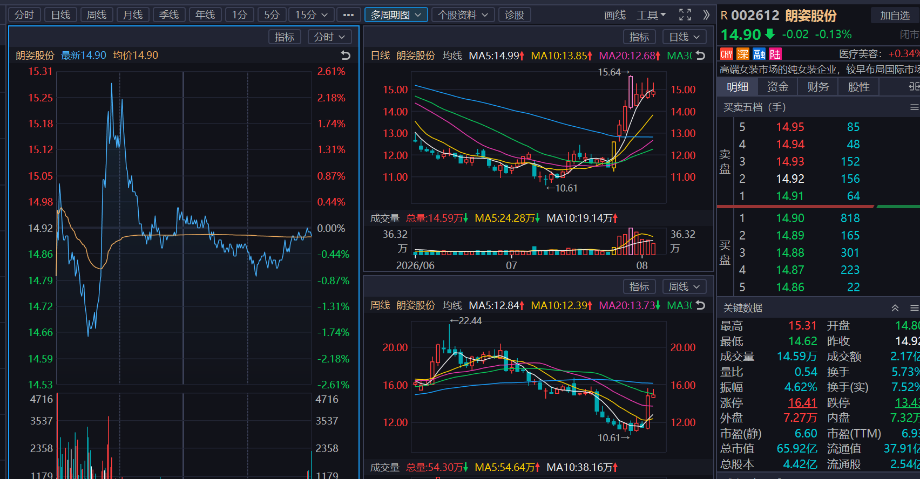Click the 深 Shenzhen badge icon
Screen dimensions: 920x479
[743, 54]
